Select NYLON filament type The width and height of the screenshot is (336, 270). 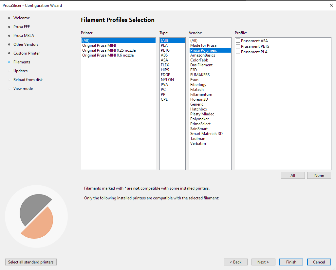tap(173, 79)
